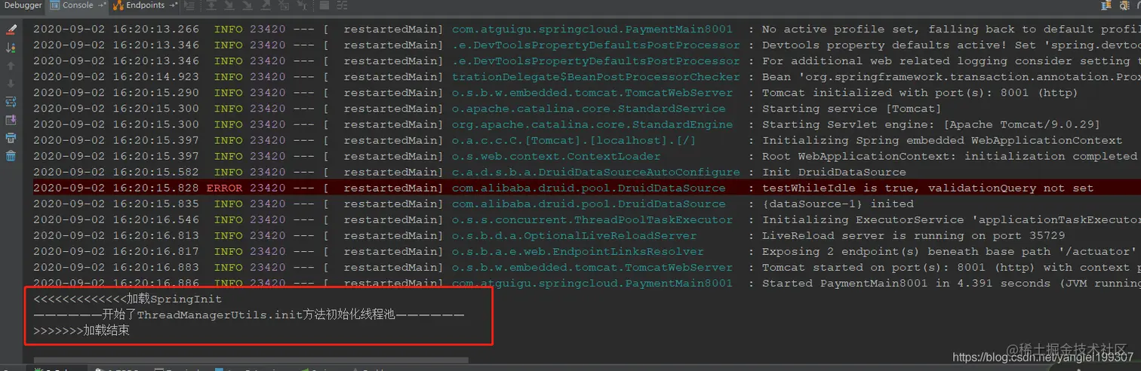Click timestamp '2020-09-02 16:20:15.828' on error row
The height and width of the screenshot is (371, 1141).
[x=116, y=188]
